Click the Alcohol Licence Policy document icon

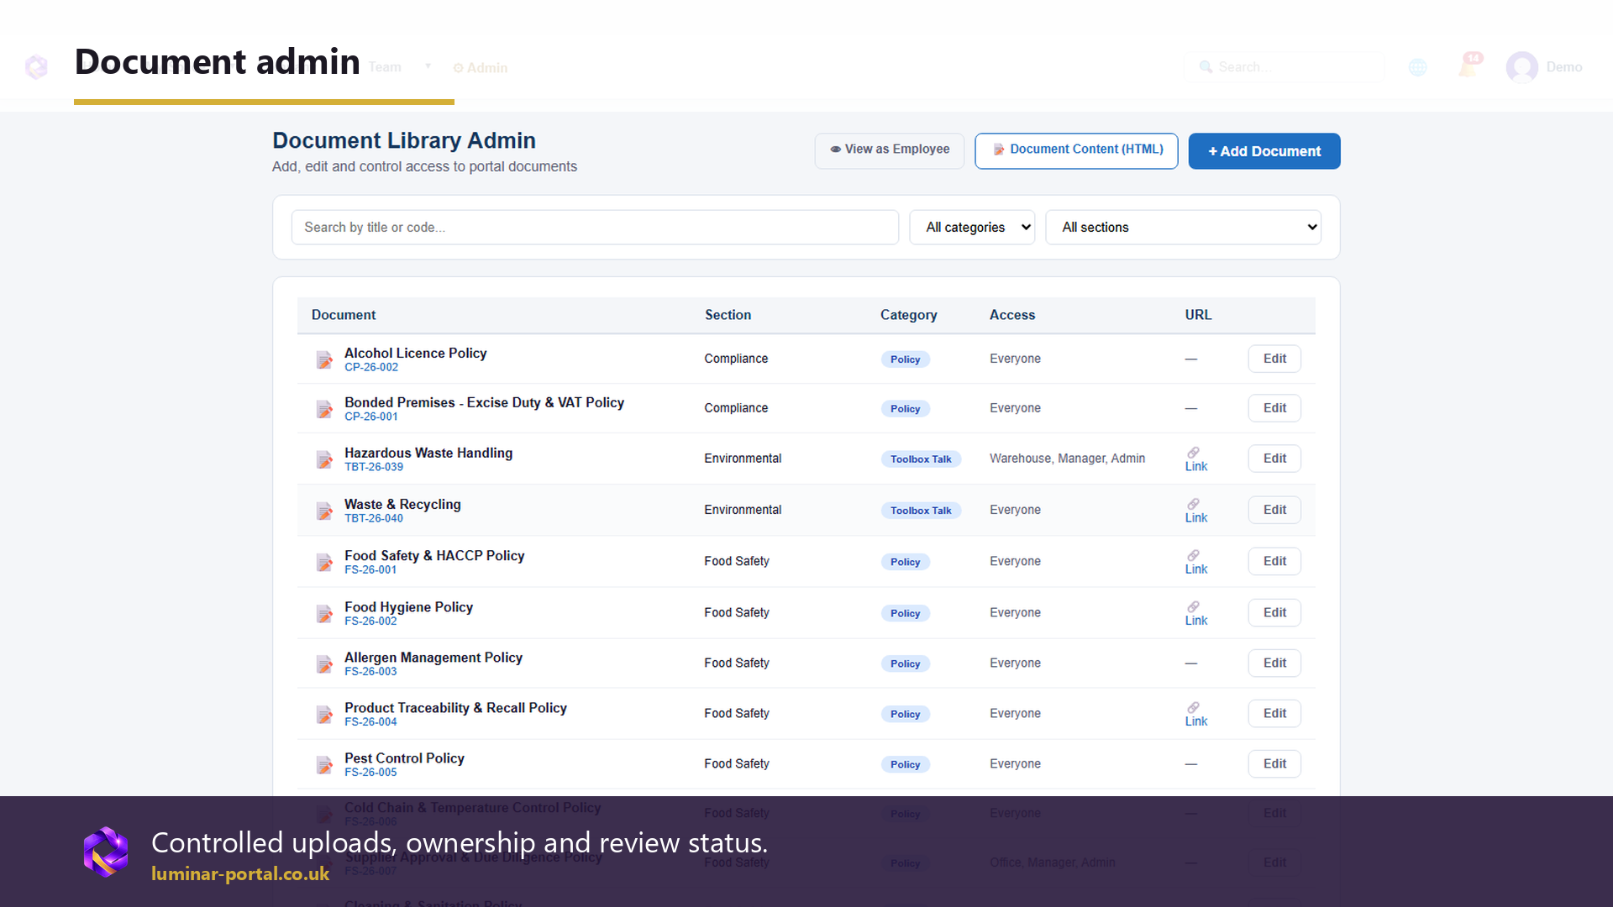coord(324,359)
